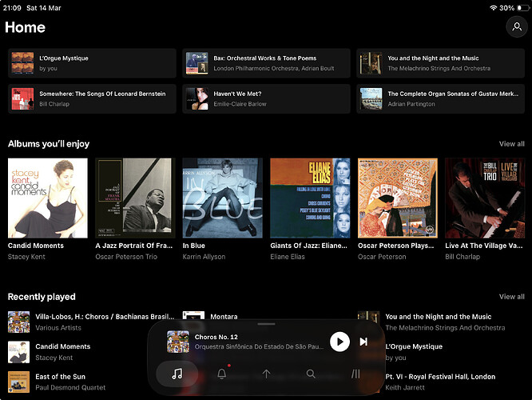This screenshot has width=532, height=400.
Task: Select the Stacey Kent artist name under Candid Moments cover
Action: click(x=26, y=257)
